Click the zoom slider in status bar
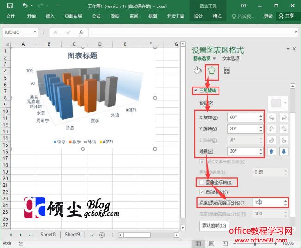 [255, 244]
